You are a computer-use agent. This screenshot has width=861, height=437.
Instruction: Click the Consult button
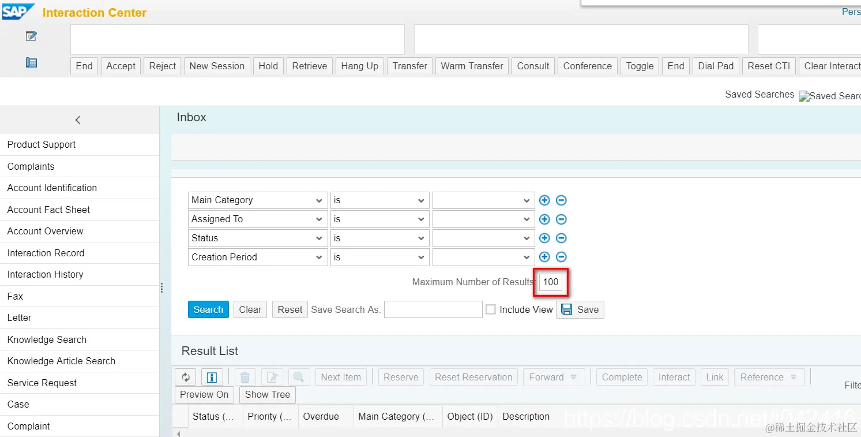pos(533,66)
